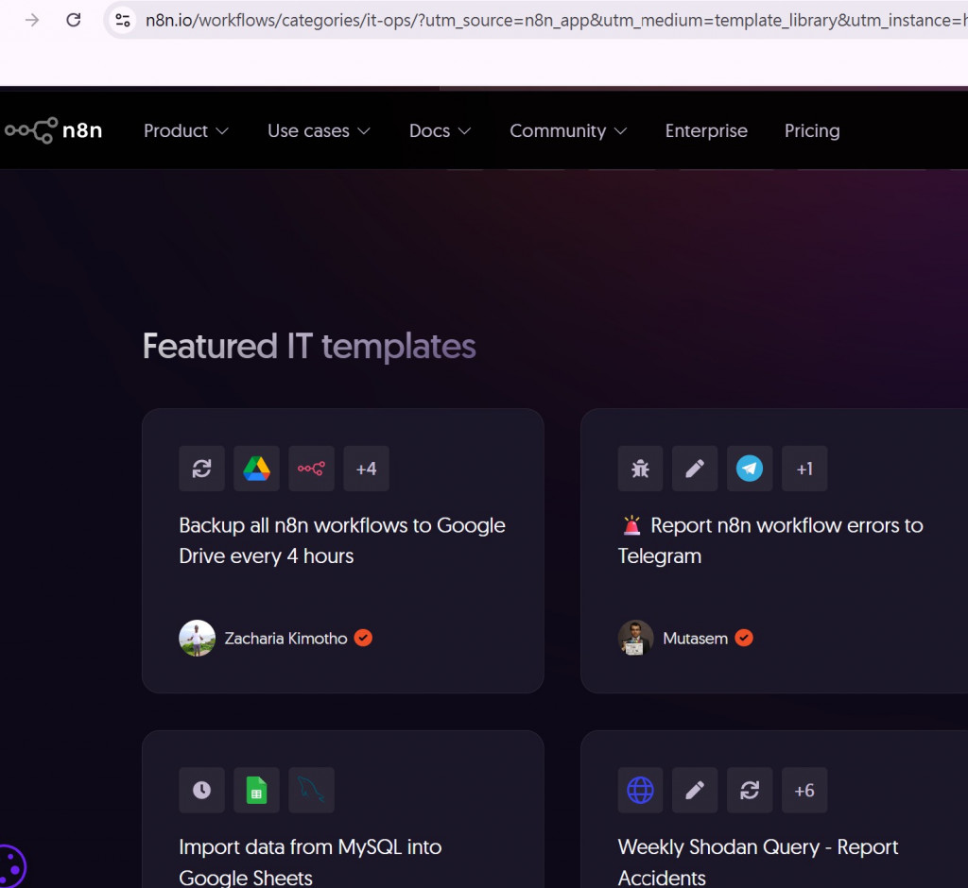Click the pencil icon on Shodan Query card
The height and width of the screenshot is (888, 968).
[x=695, y=790]
